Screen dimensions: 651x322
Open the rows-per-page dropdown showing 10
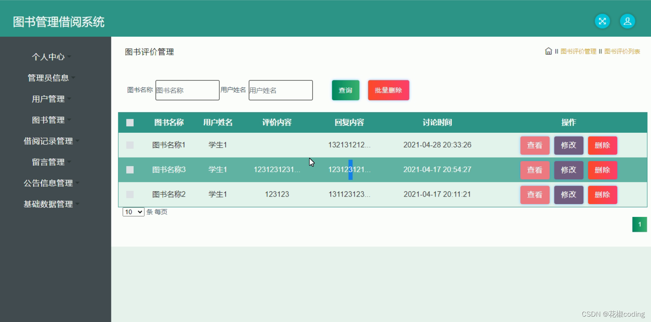tap(133, 212)
